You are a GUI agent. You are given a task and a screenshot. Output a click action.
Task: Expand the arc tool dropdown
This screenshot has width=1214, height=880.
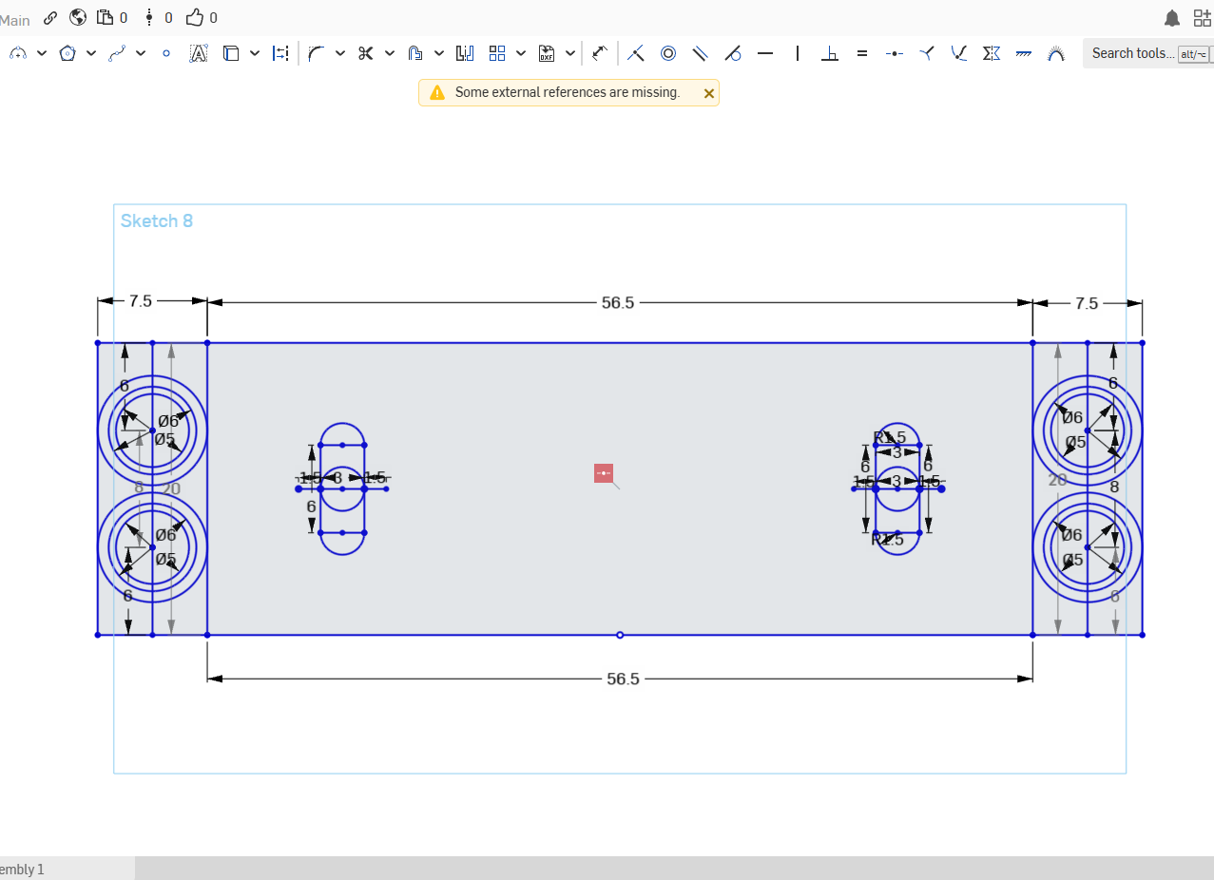pos(42,53)
